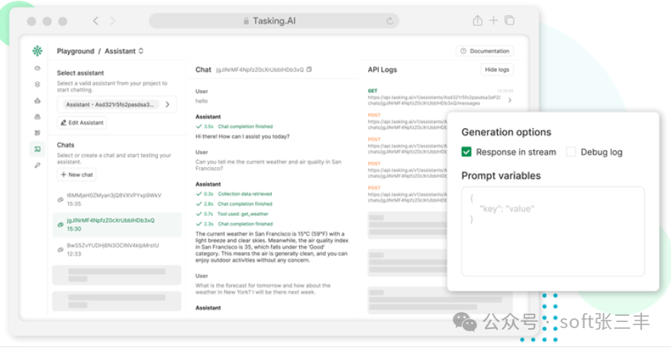The width and height of the screenshot is (671, 348).
Task: Open the fourth sidebar collection icon
Action: (x=37, y=117)
